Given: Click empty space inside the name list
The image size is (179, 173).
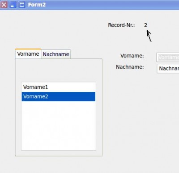Looking at the screenshot, I should pos(59,126).
